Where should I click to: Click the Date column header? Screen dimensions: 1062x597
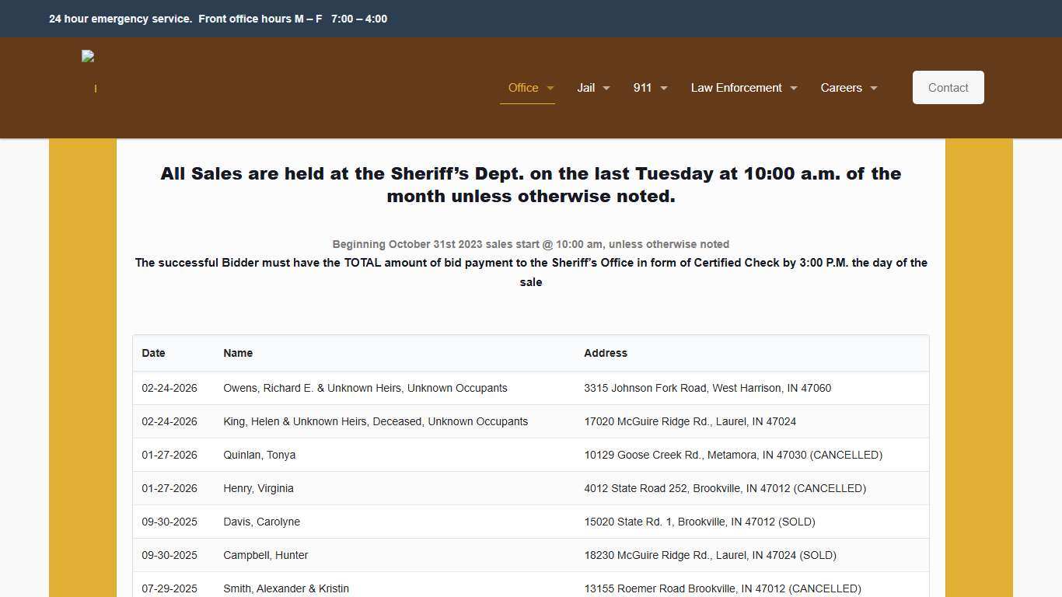153,353
